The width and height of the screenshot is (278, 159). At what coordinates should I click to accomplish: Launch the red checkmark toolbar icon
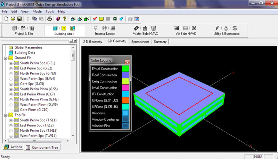pyautogui.click(x=95, y=19)
